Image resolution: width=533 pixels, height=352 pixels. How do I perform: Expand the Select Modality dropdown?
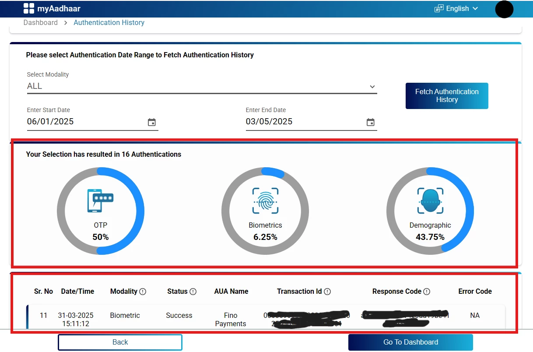202,86
